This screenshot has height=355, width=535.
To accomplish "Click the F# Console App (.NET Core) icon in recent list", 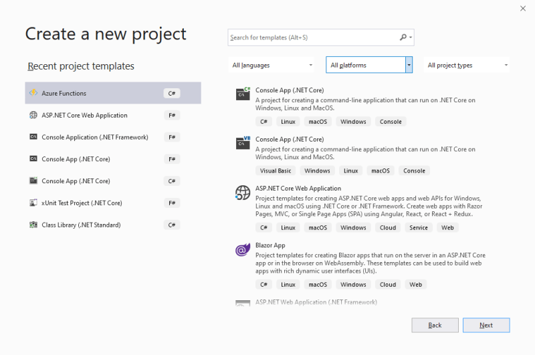I will tap(33, 158).
